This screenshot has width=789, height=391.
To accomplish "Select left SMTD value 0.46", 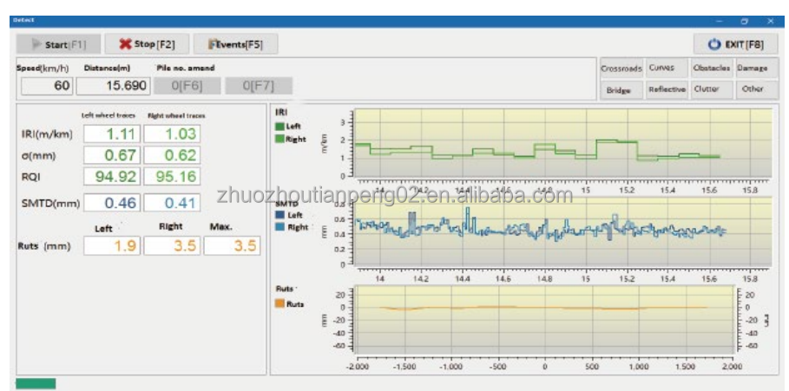I will point(112,203).
